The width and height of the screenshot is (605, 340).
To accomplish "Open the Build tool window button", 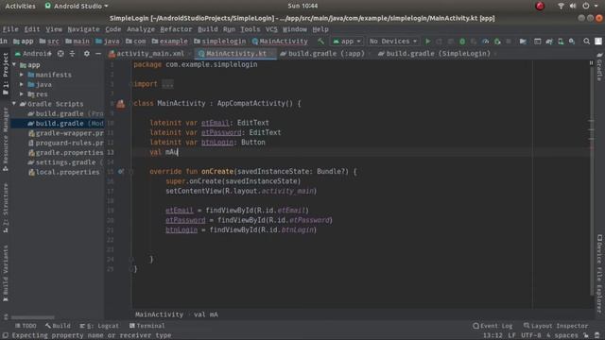I will pos(58,326).
